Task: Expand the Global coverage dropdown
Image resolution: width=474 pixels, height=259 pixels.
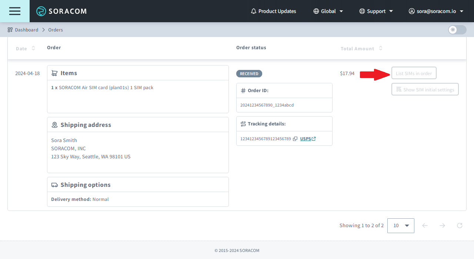Action: tap(328, 11)
